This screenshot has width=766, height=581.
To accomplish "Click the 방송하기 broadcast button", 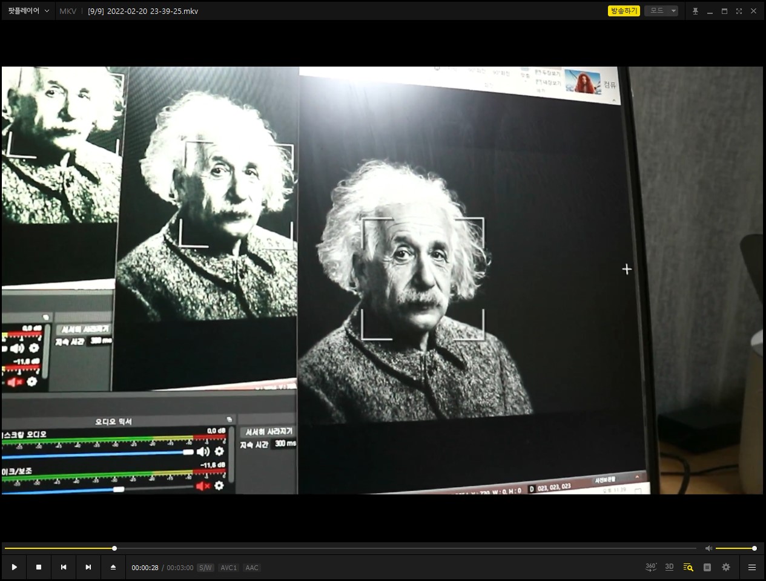I will 624,11.
